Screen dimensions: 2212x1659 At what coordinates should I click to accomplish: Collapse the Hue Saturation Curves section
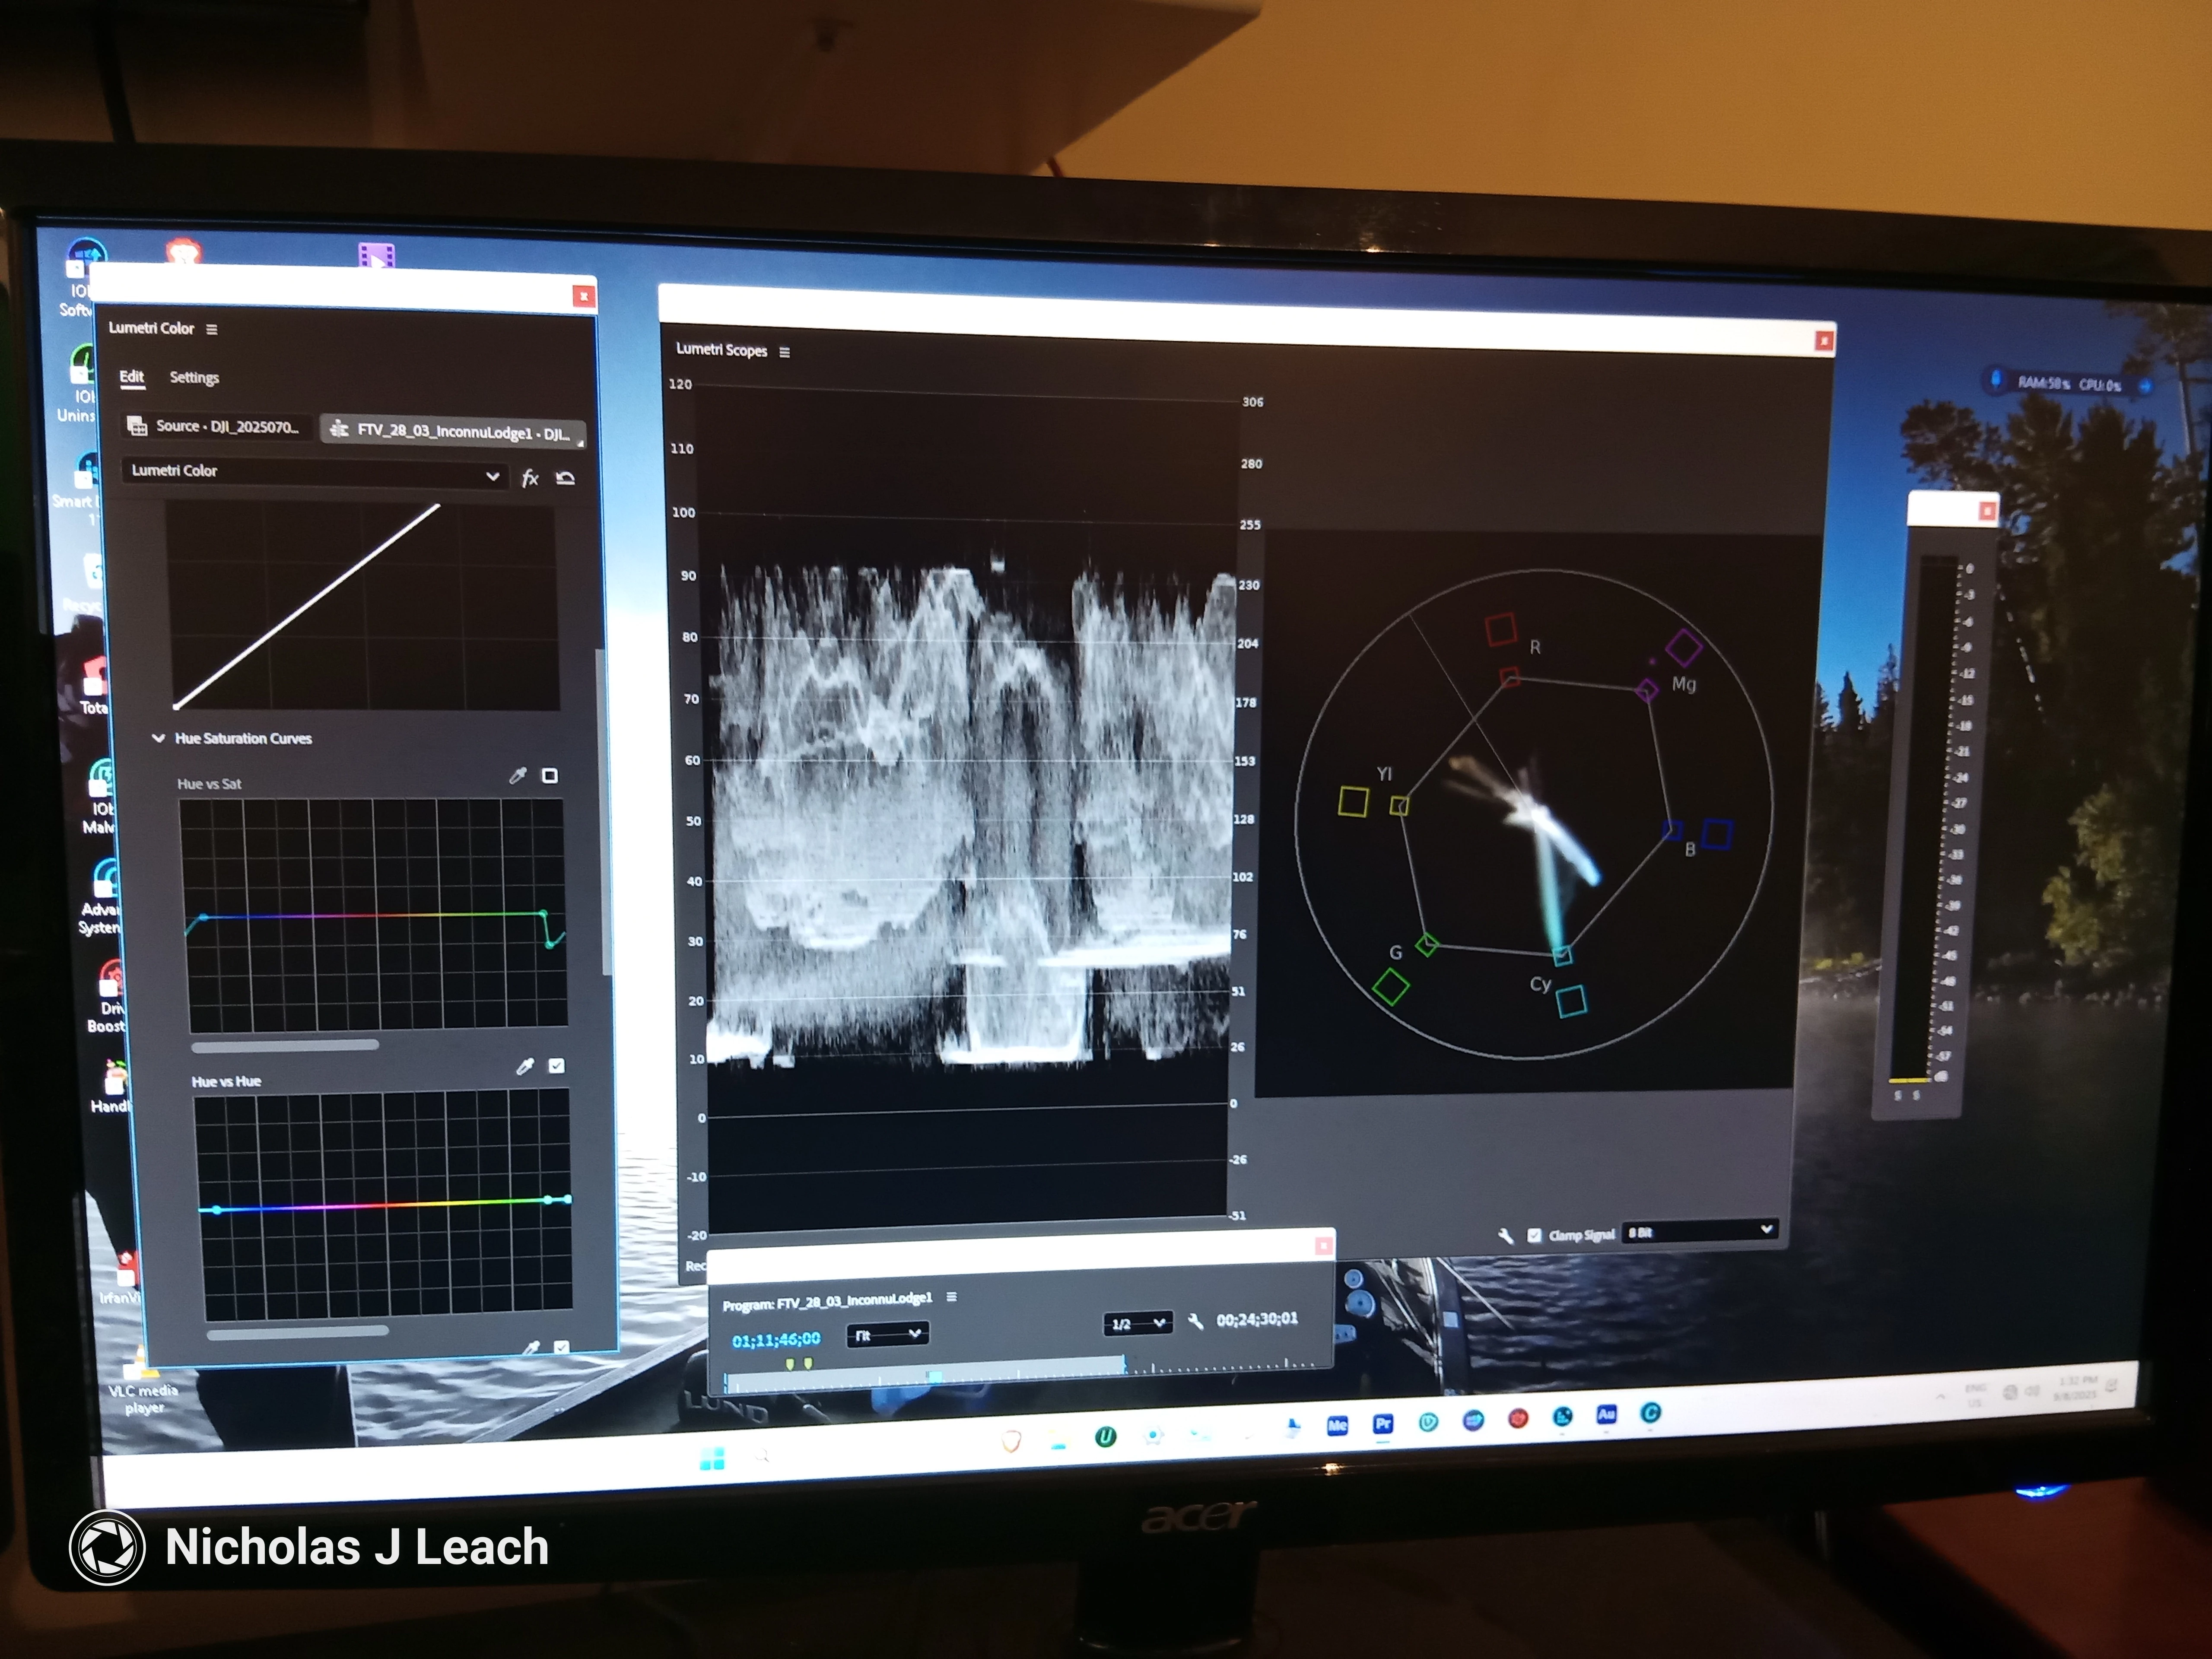click(x=158, y=738)
